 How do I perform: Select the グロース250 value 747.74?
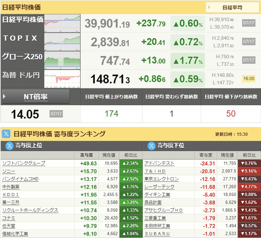point(115,61)
